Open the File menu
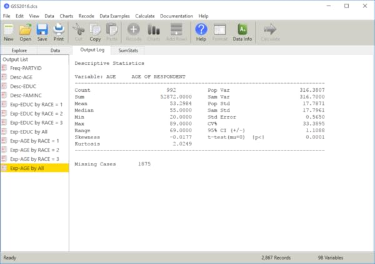 click(x=6, y=16)
